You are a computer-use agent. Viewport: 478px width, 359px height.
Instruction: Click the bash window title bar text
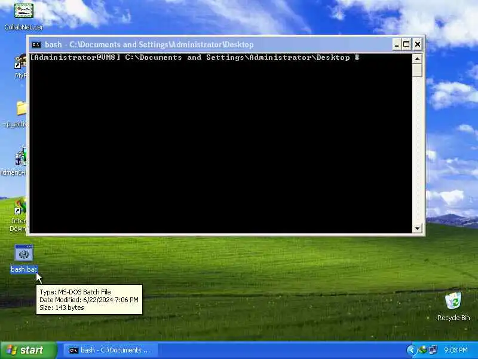(x=149, y=44)
